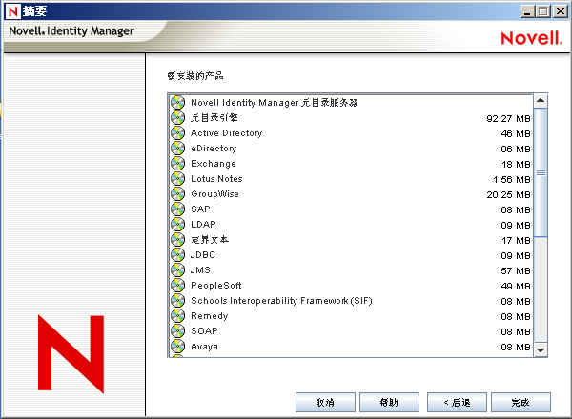
Task: Select the GroupWise entry
Action: [x=214, y=194]
